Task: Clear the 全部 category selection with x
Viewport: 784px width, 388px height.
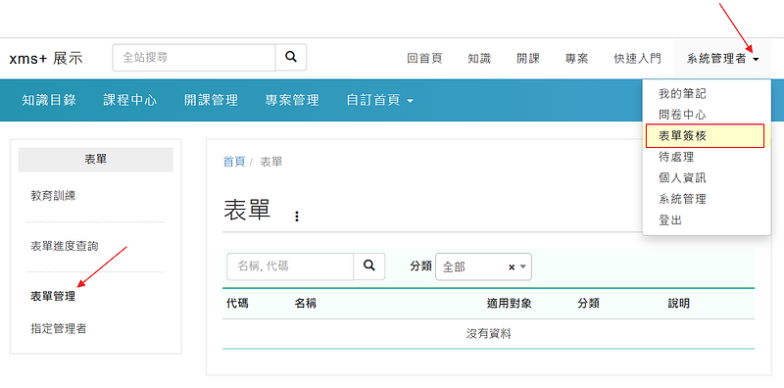Action: pos(512,267)
